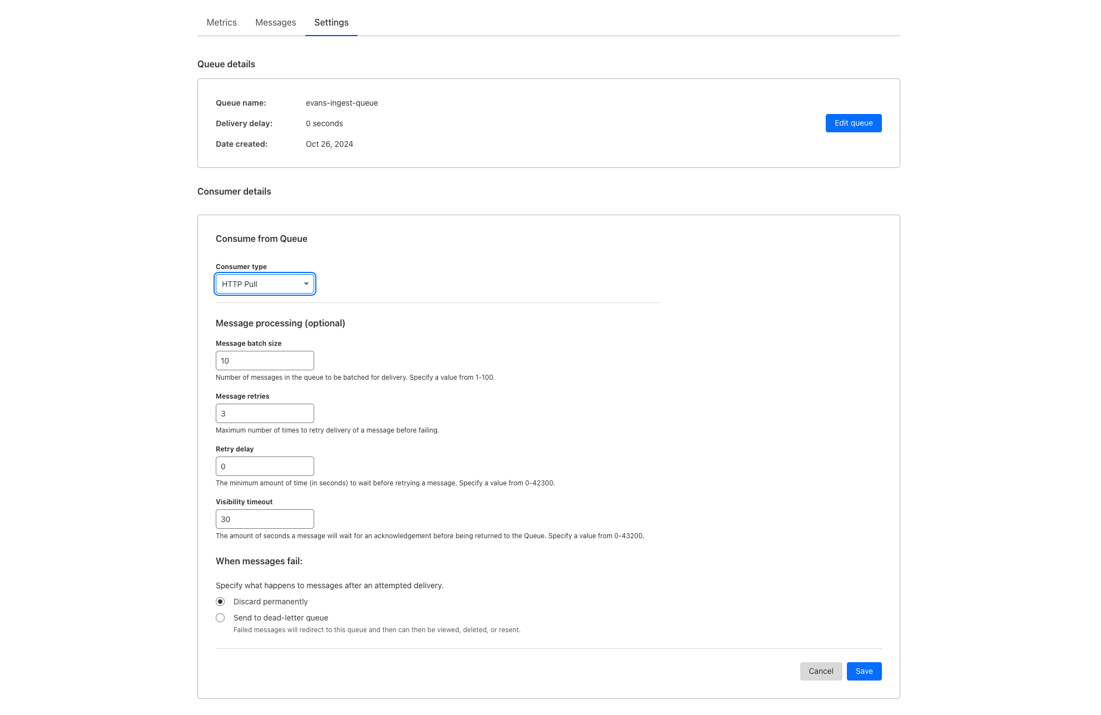Open the Metrics tab
Screen dimensions: 1101x715
click(x=221, y=22)
